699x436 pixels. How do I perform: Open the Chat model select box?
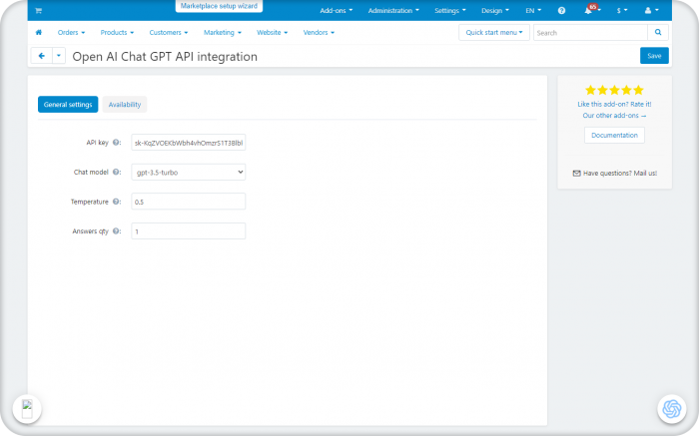(x=188, y=172)
